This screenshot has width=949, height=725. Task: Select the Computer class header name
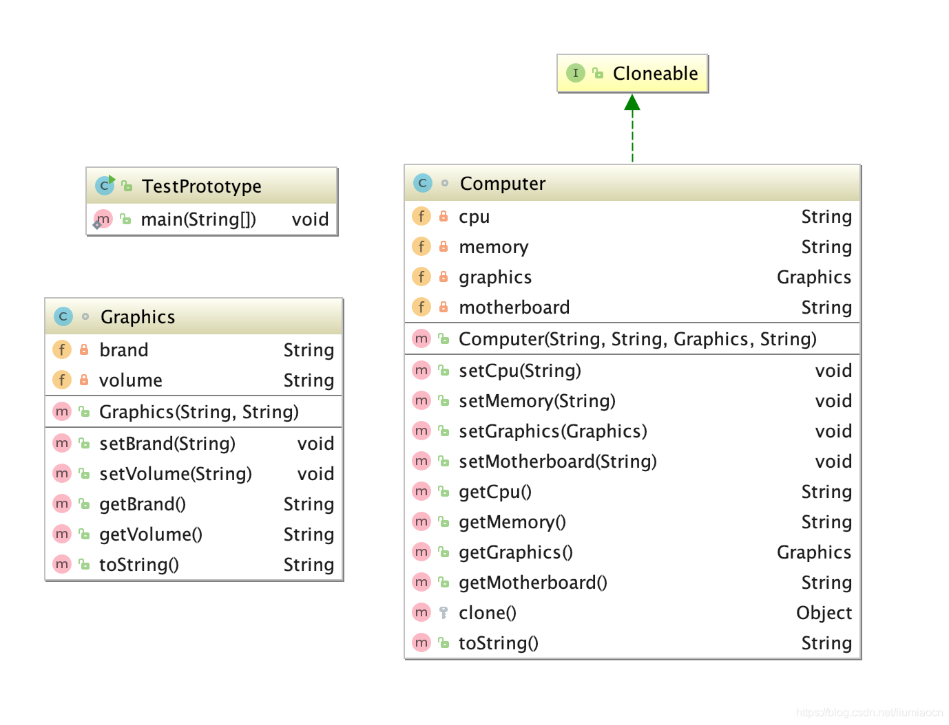coord(503,184)
